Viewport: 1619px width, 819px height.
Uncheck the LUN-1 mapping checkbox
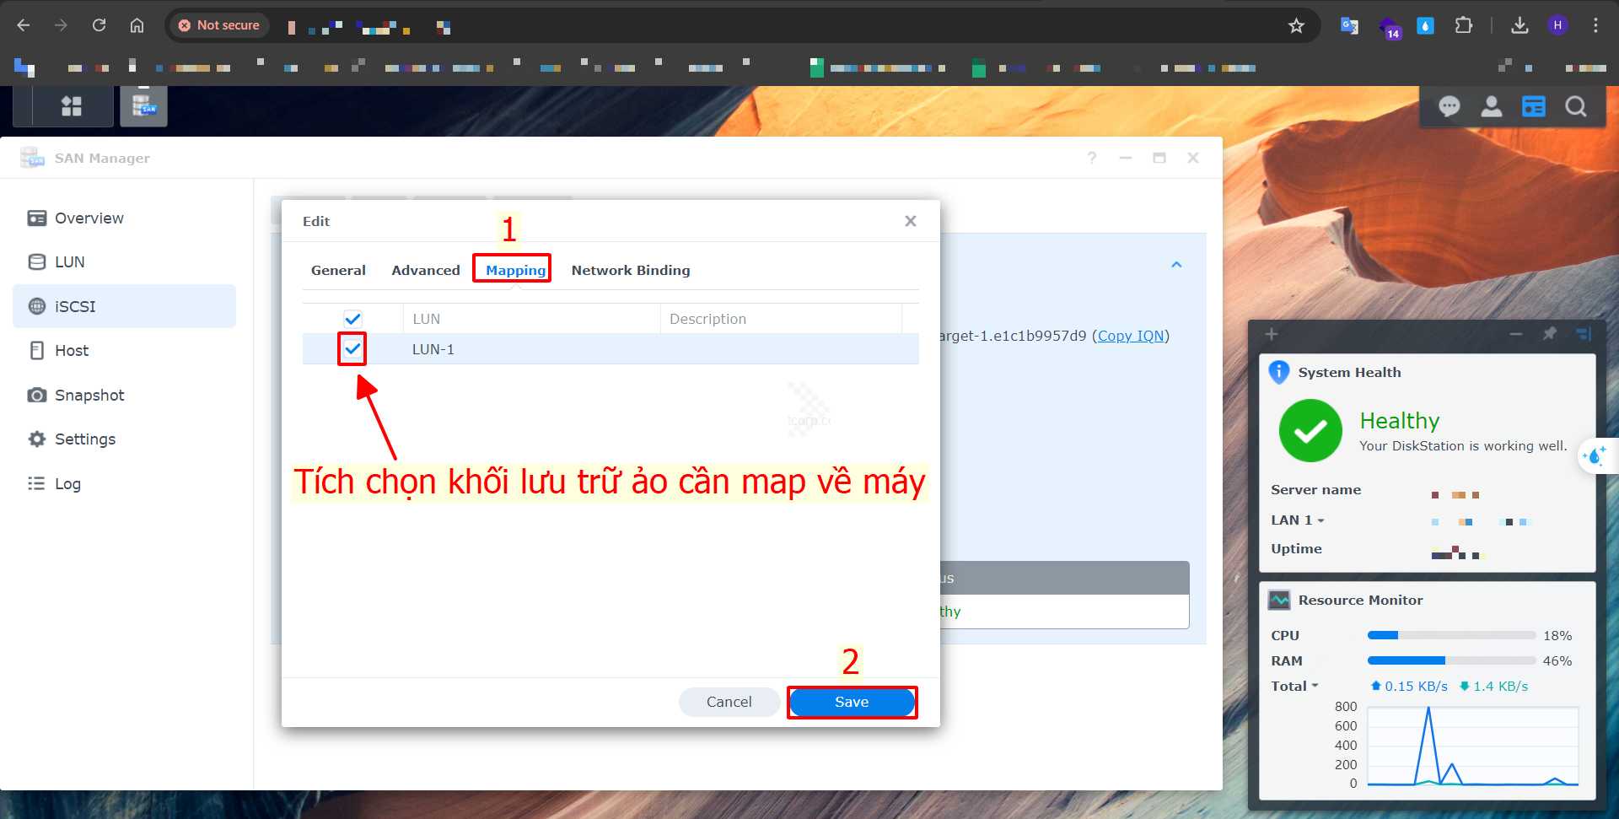pyautogui.click(x=352, y=348)
